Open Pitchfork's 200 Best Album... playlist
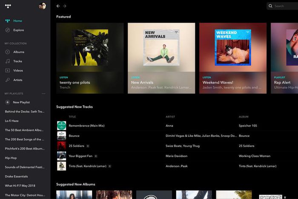Screen dimensions: 298x199 tap(25, 149)
